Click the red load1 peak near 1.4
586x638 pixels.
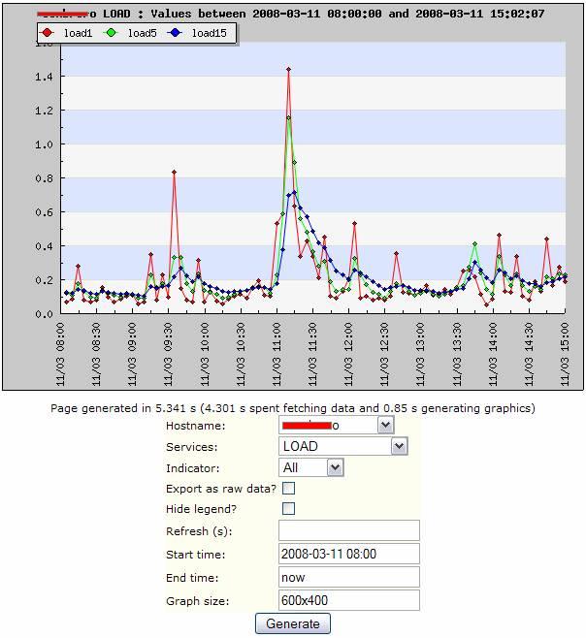289,70
